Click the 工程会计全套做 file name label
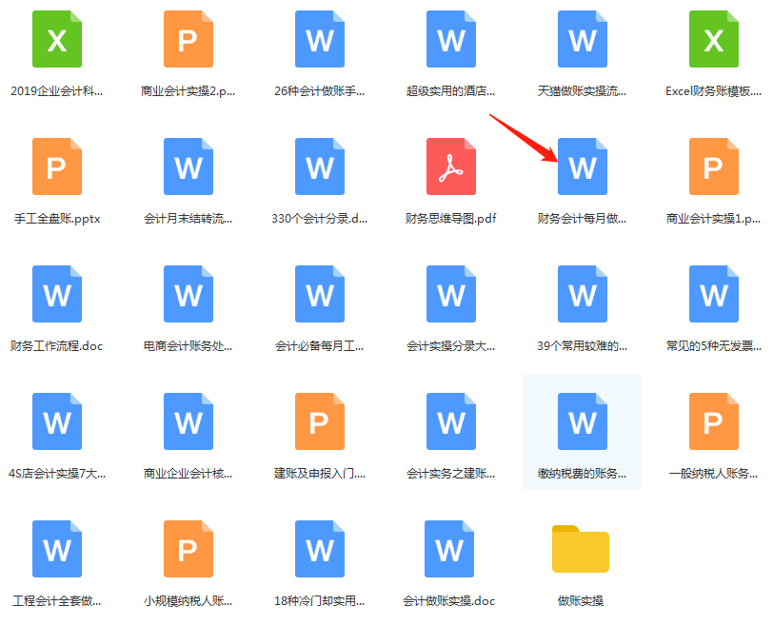773x625 pixels. (56, 601)
